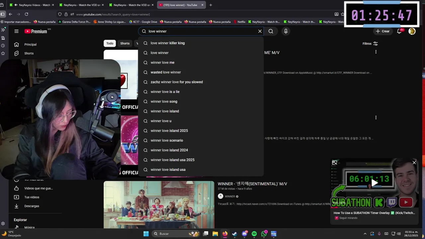Image resolution: width=425 pixels, height=239 pixels.
Task: Choose suggestion 'winner love scenario'
Action: coord(201,140)
